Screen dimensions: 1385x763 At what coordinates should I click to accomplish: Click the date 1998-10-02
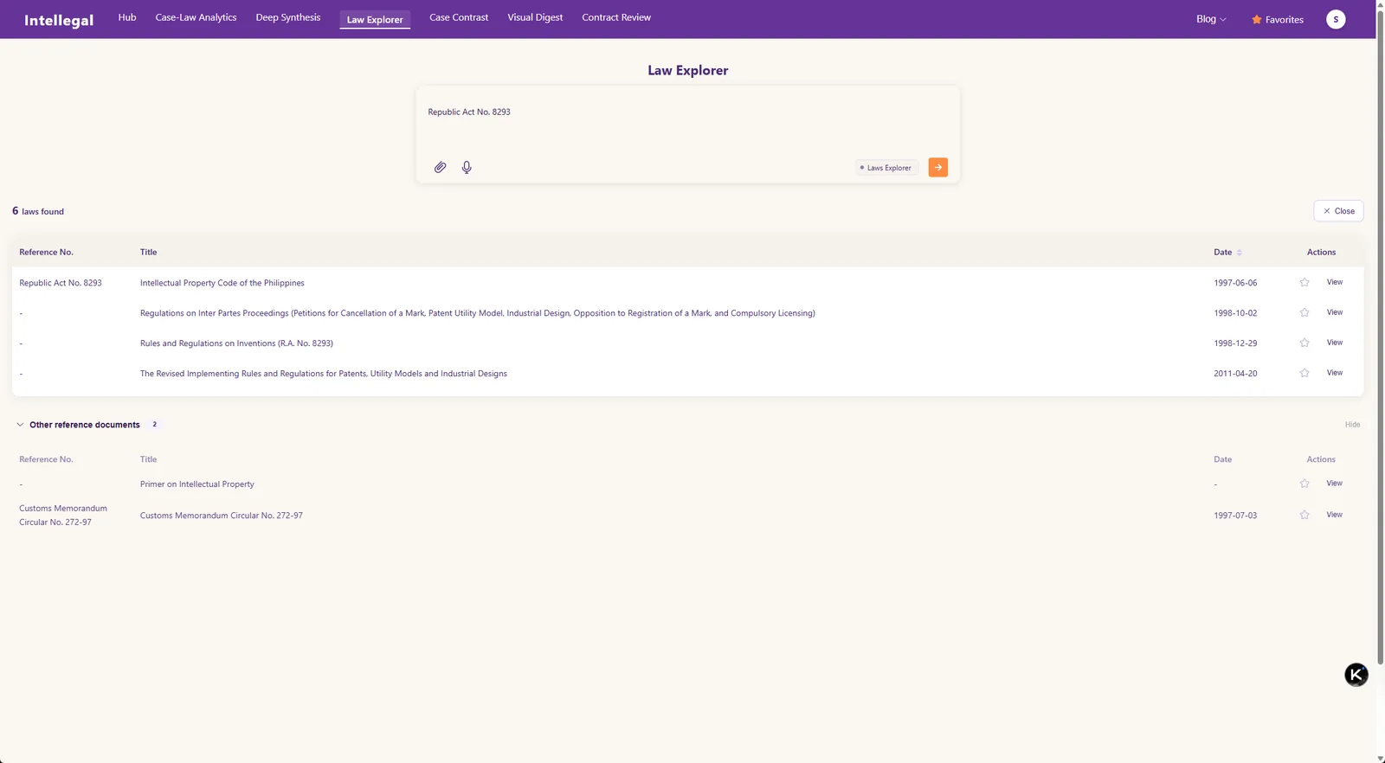1235,313
